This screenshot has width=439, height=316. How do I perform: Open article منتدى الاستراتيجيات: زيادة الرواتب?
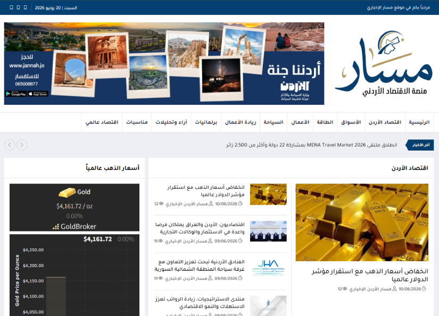[200, 303]
